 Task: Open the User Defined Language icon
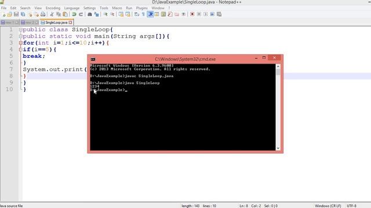[157, 14]
